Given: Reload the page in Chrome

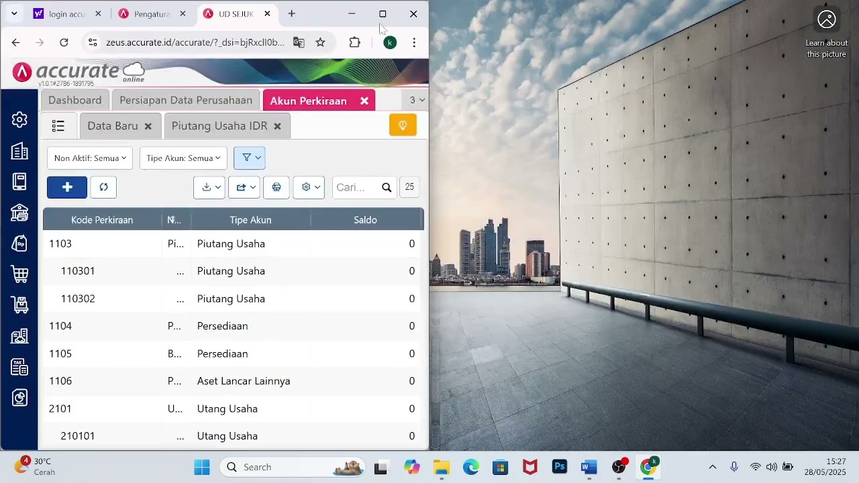Looking at the screenshot, I should tap(64, 42).
